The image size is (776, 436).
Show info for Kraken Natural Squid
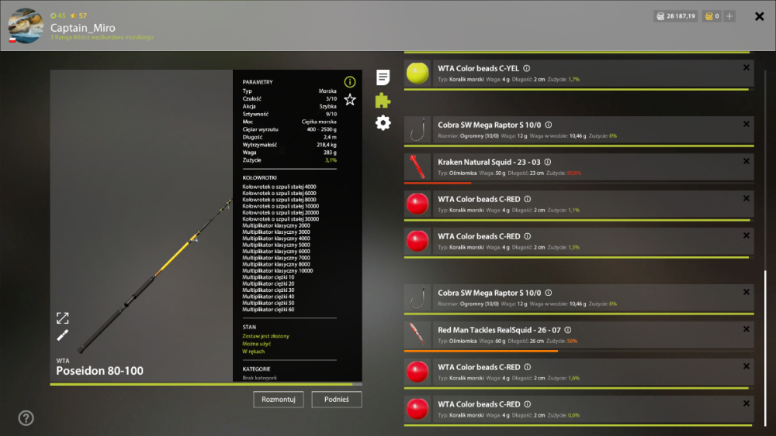click(x=548, y=162)
